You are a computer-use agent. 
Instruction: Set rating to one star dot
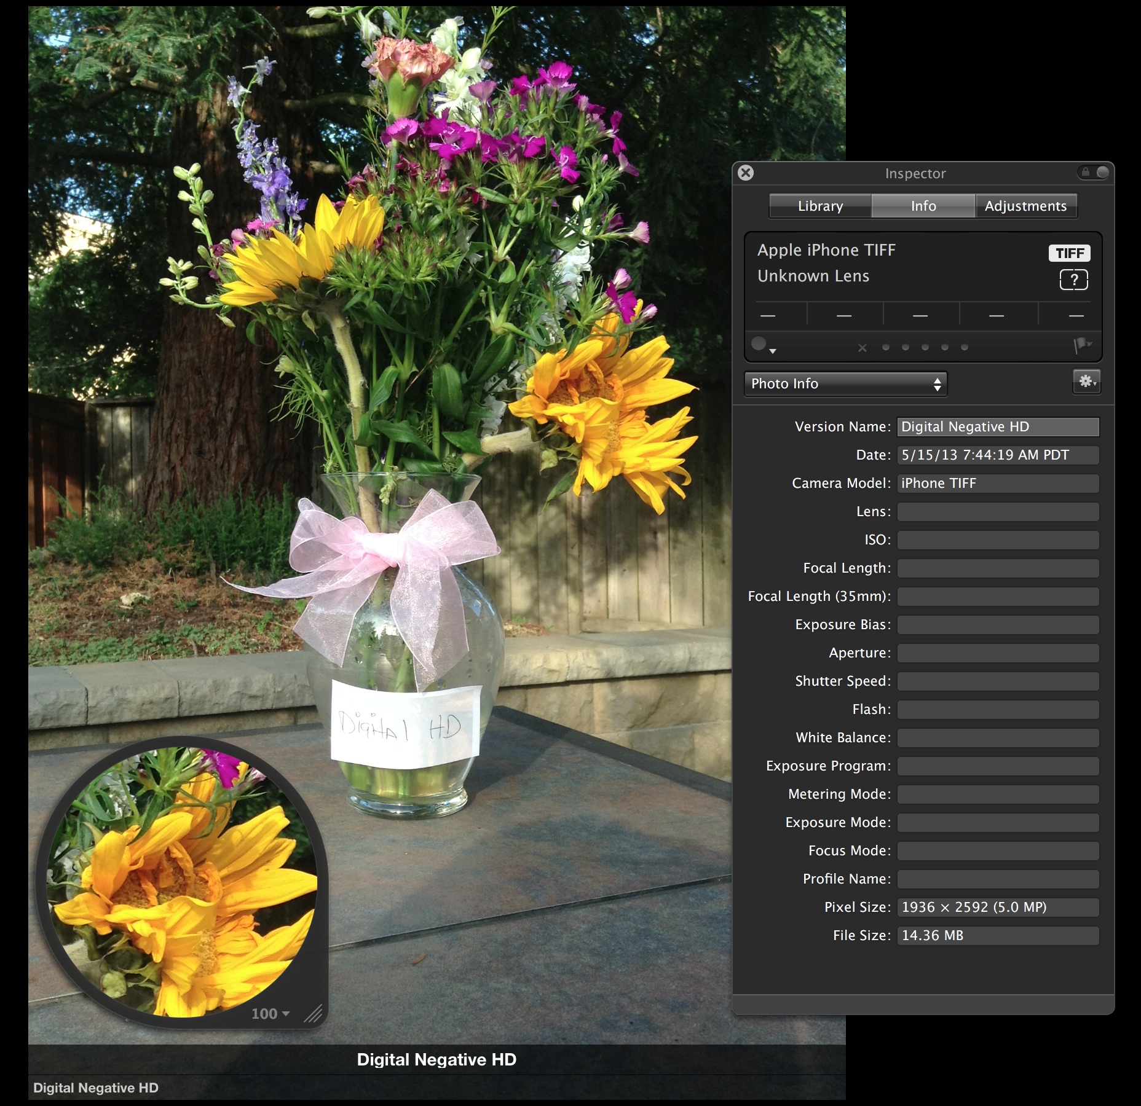[886, 348]
